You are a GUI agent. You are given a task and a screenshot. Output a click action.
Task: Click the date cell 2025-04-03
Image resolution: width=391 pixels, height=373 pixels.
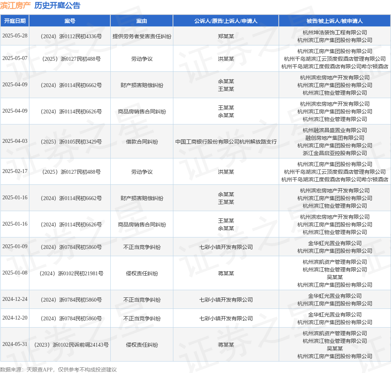(x=15, y=141)
